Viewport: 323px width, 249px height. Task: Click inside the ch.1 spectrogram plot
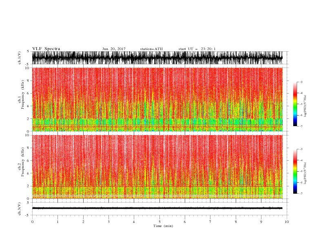[157, 99]
